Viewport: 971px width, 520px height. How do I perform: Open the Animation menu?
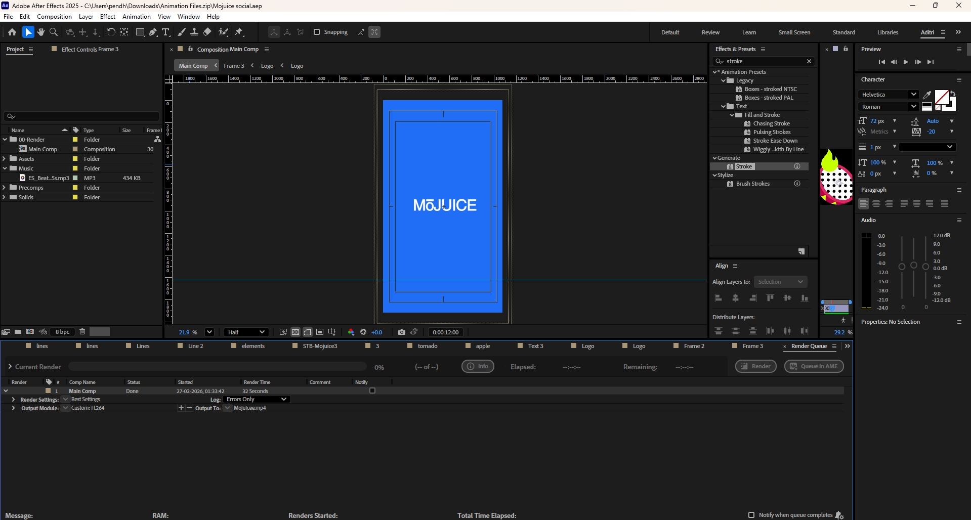137,17
